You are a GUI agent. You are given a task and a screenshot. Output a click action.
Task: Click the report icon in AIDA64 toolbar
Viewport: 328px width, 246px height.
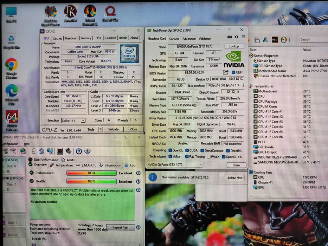tap(257, 40)
